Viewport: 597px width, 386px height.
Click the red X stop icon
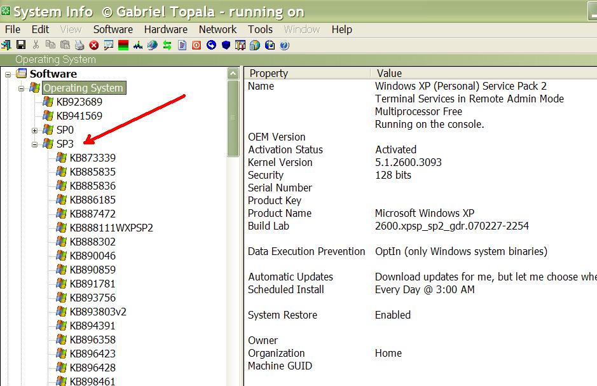pyautogui.click(x=94, y=46)
